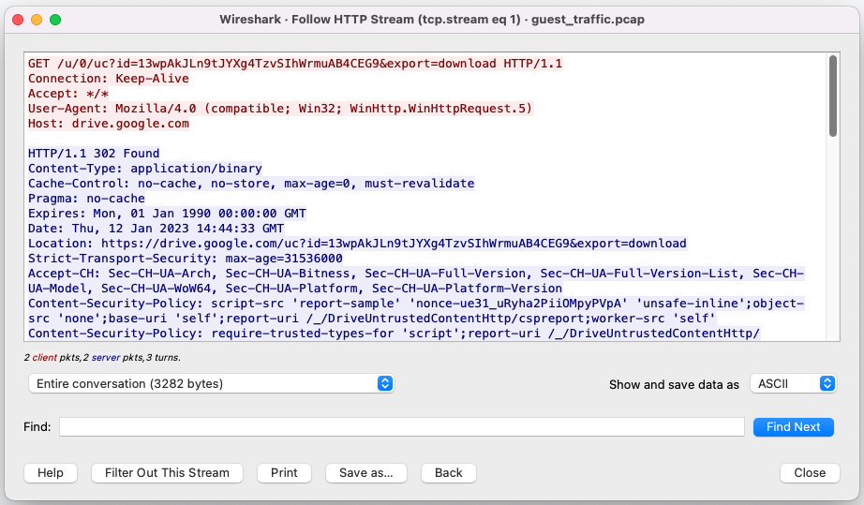Click the 'HTTP/1.1 302 Found' response line
The width and height of the screenshot is (864, 505).
point(94,153)
